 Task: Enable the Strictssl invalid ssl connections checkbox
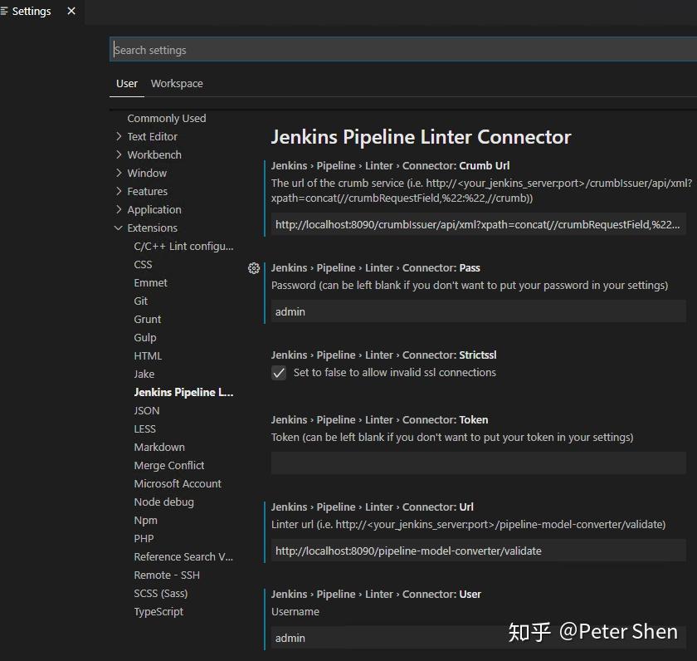click(x=279, y=373)
